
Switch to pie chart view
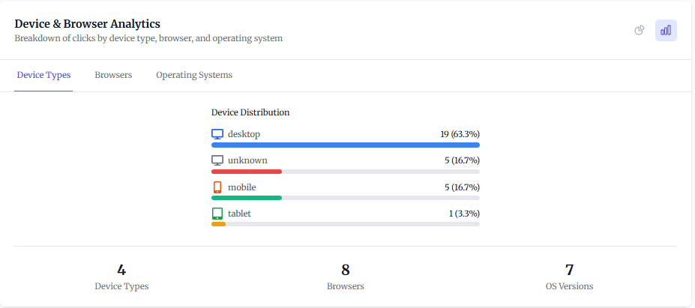click(x=640, y=31)
